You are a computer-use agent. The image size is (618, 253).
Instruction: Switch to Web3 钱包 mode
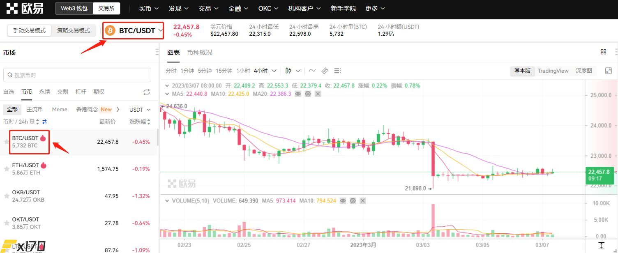pos(74,8)
